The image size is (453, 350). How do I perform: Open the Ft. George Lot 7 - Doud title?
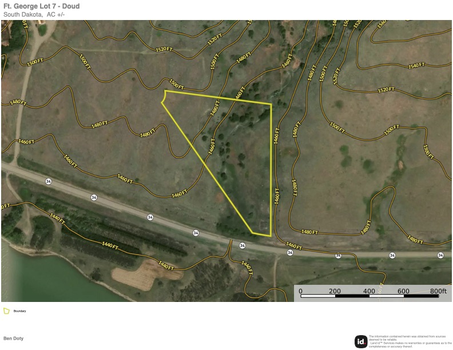[41, 6]
